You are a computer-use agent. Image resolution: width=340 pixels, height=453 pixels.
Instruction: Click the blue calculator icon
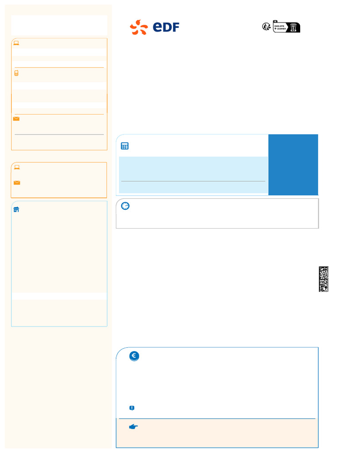click(125, 146)
